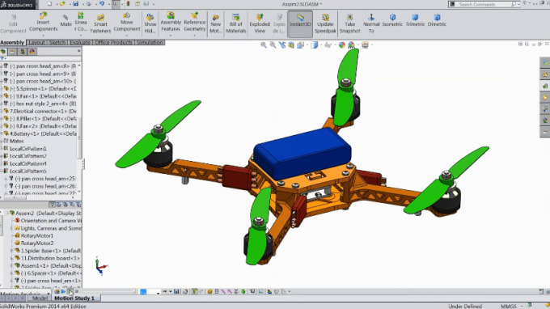Open Reference Geometry dropdown arrow
This screenshot has width=550, height=309.
[195, 35]
